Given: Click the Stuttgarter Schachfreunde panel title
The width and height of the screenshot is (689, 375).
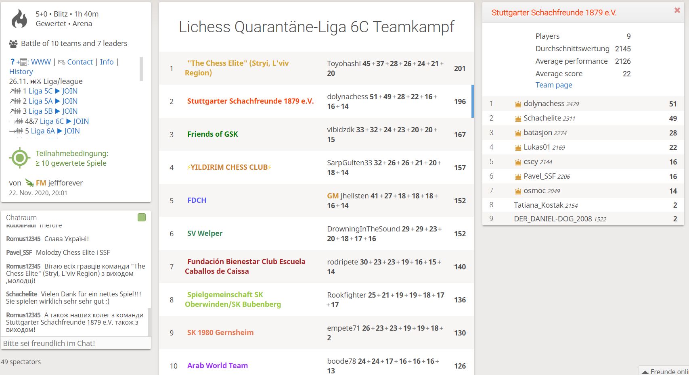Looking at the screenshot, I should pyautogui.click(x=554, y=13).
